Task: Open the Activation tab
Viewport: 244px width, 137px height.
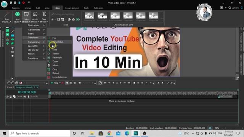Action: (x=98, y=8)
